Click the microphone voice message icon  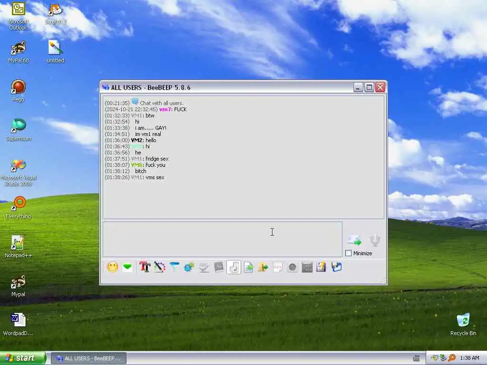(375, 240)
